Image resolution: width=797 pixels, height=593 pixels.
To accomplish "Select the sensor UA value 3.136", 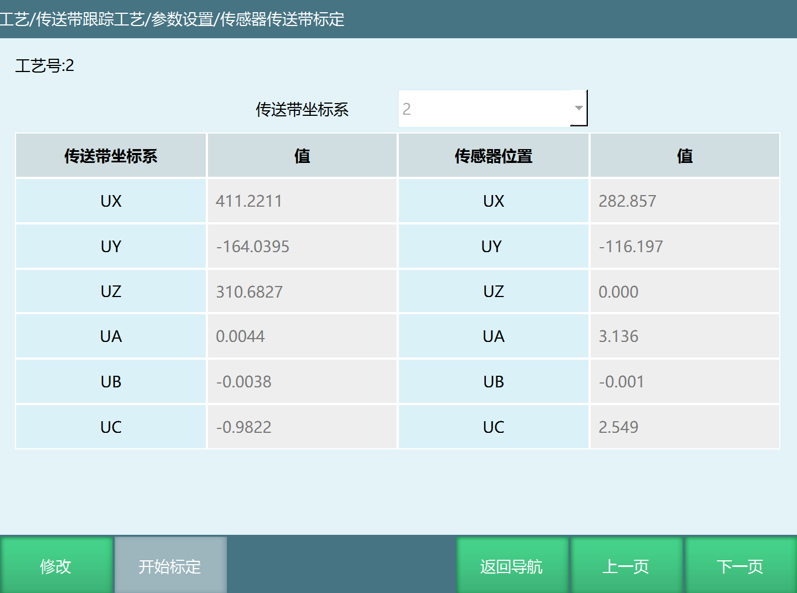I will click(684, 336).
